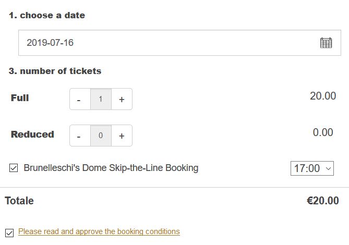
Task: Click the Full ticket price 20.00
Action: 323,96
